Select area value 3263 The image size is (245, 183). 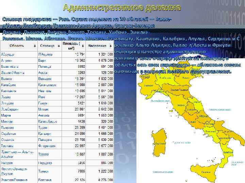81,73
